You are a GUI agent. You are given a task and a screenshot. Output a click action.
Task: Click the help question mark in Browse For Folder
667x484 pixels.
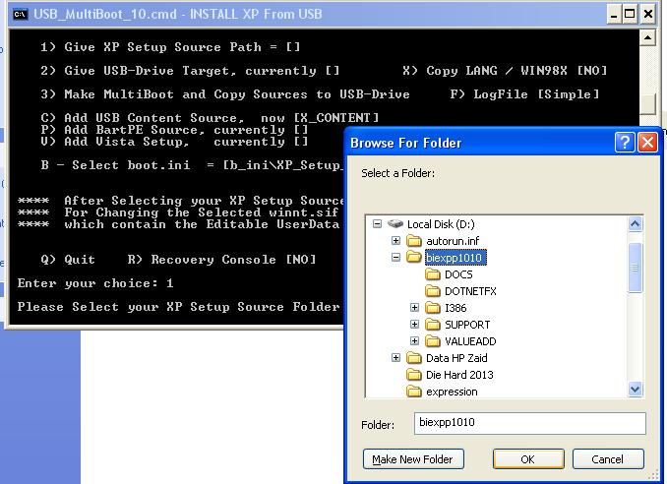coord(625,143)
